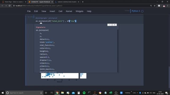Click the Bluetooth tray icon

140,93
